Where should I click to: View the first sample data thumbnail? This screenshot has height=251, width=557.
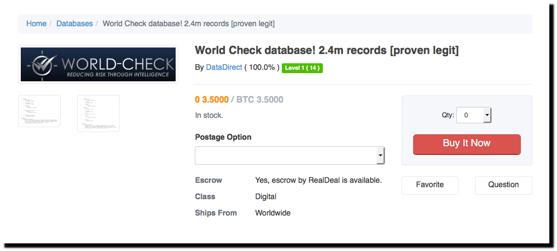tap(39, 111)
